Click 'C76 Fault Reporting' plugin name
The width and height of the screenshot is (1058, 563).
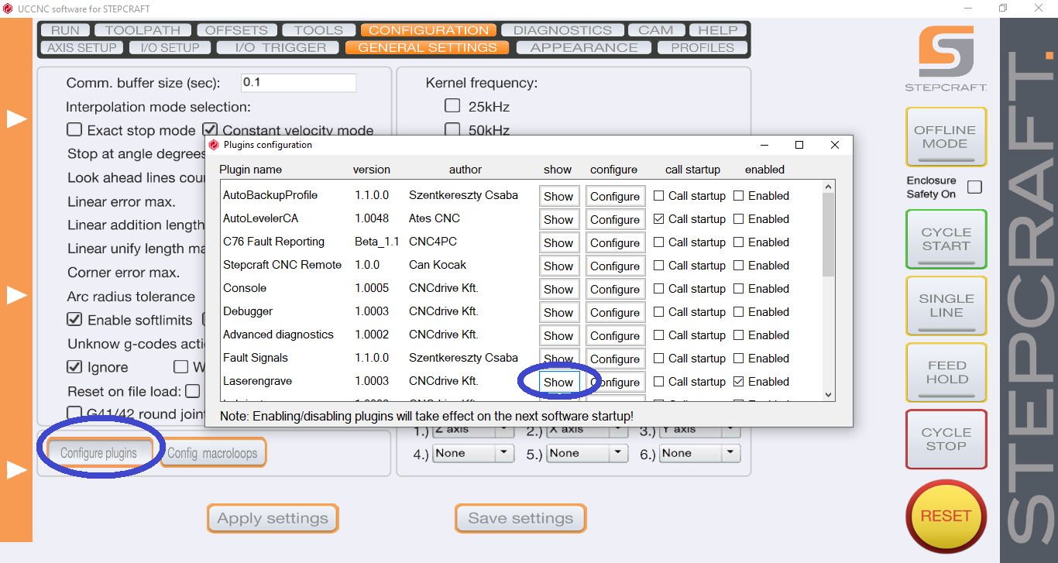click(x=273, y=242)
